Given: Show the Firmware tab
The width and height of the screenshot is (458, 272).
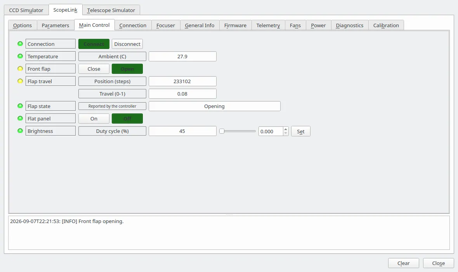Looking at the screenshot, I should [236, 25].
